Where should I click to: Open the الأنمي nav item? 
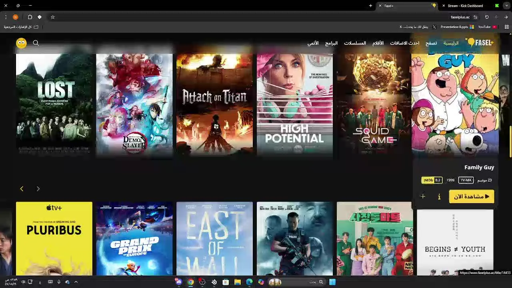[x=313, y=43]
